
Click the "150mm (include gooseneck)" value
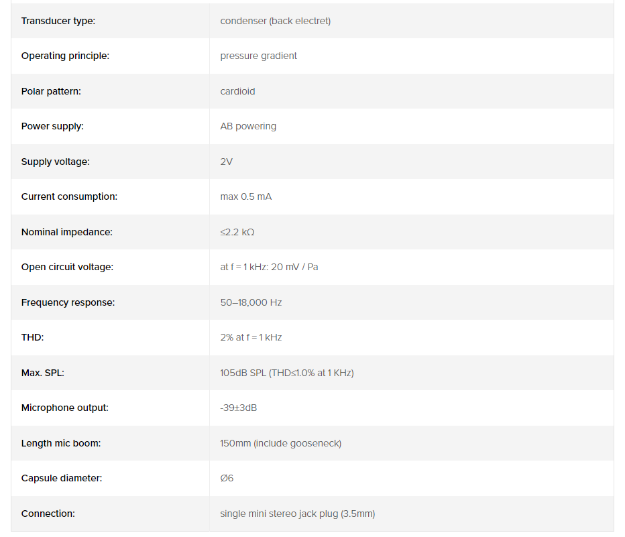click(x=280, y=443)
